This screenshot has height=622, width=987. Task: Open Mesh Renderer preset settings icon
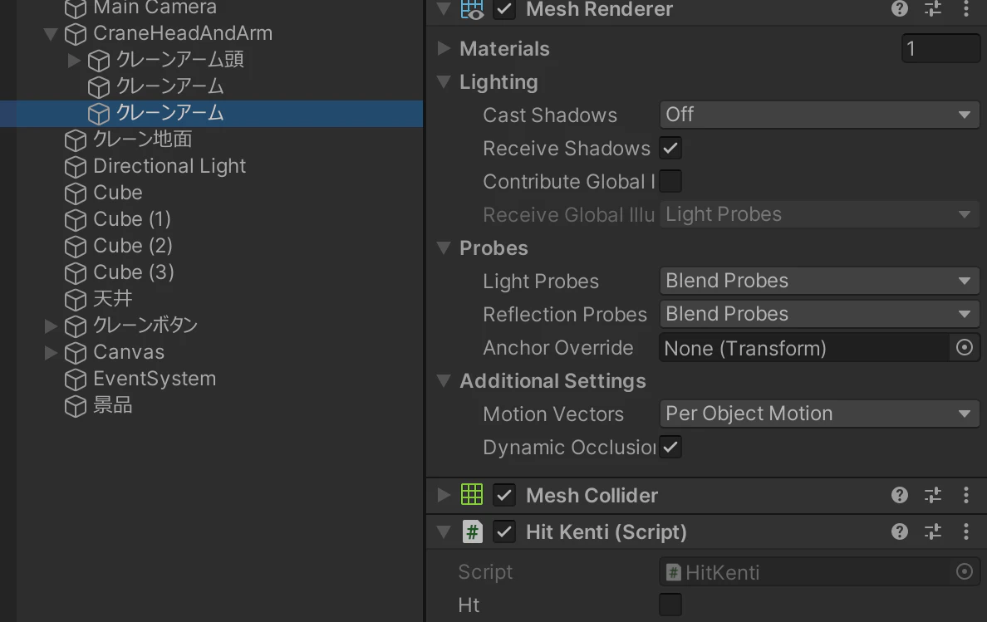tap(933, 9)
